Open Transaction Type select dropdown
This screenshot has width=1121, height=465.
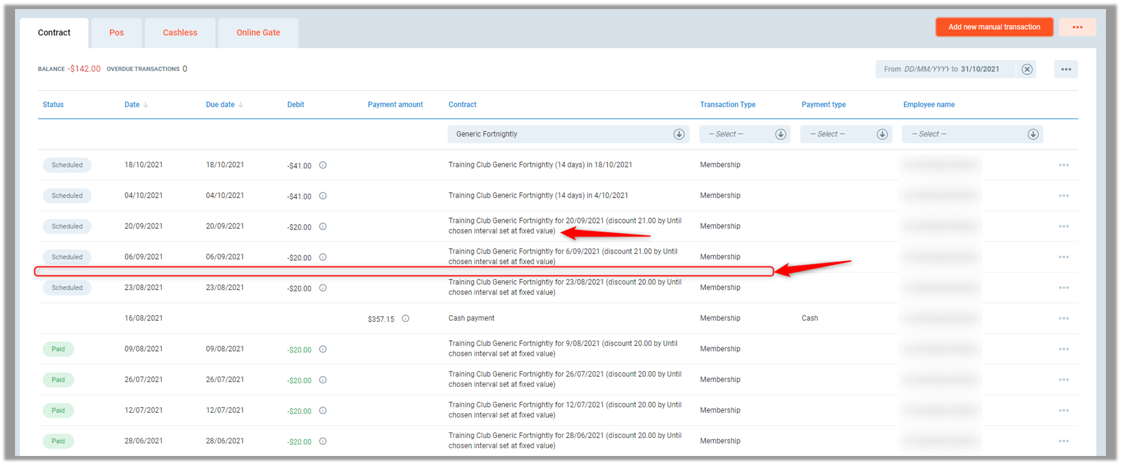[x=780, y=134]
